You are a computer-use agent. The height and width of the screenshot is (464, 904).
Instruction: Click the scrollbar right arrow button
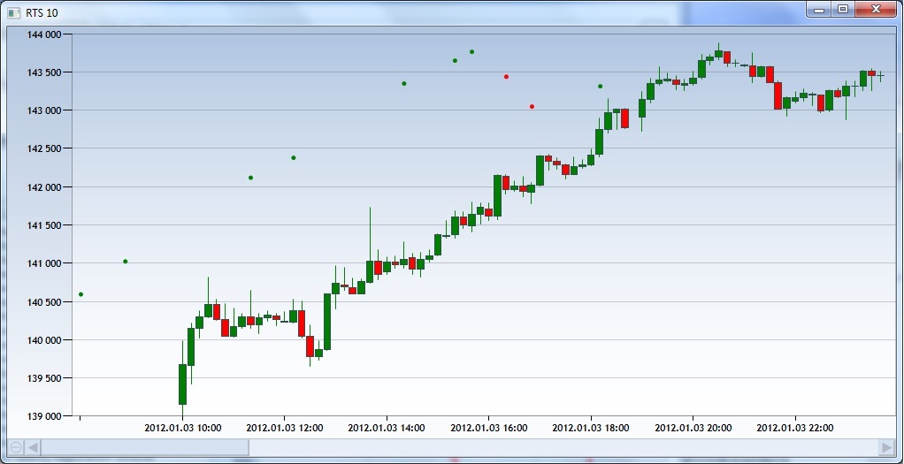(886, 447)
